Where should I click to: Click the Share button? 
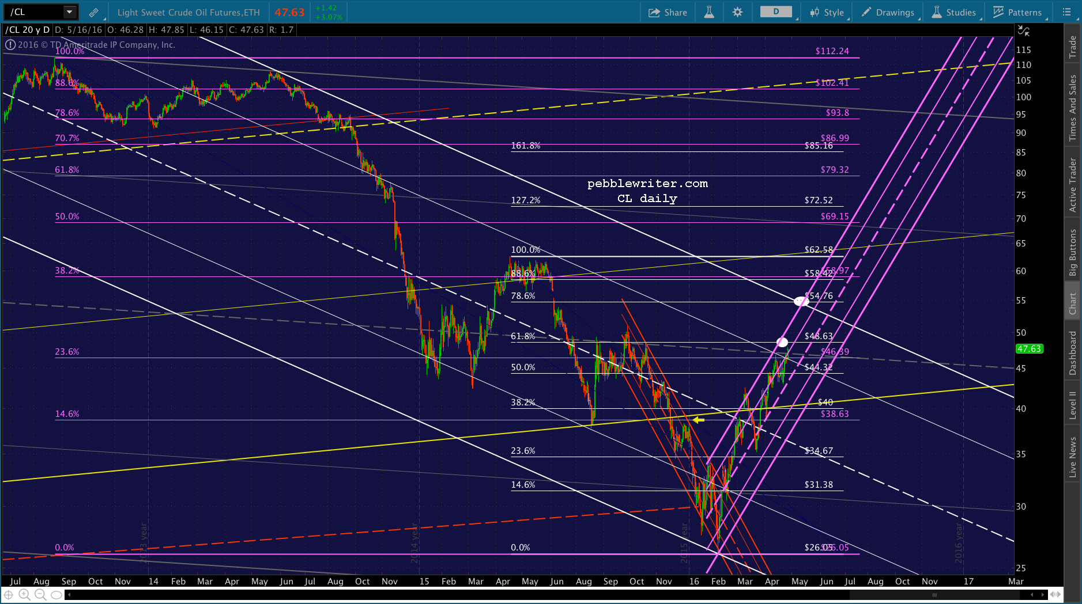[x=668, y=12]
